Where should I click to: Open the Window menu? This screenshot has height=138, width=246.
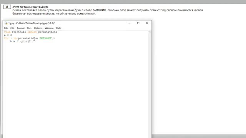pos(49,28)
